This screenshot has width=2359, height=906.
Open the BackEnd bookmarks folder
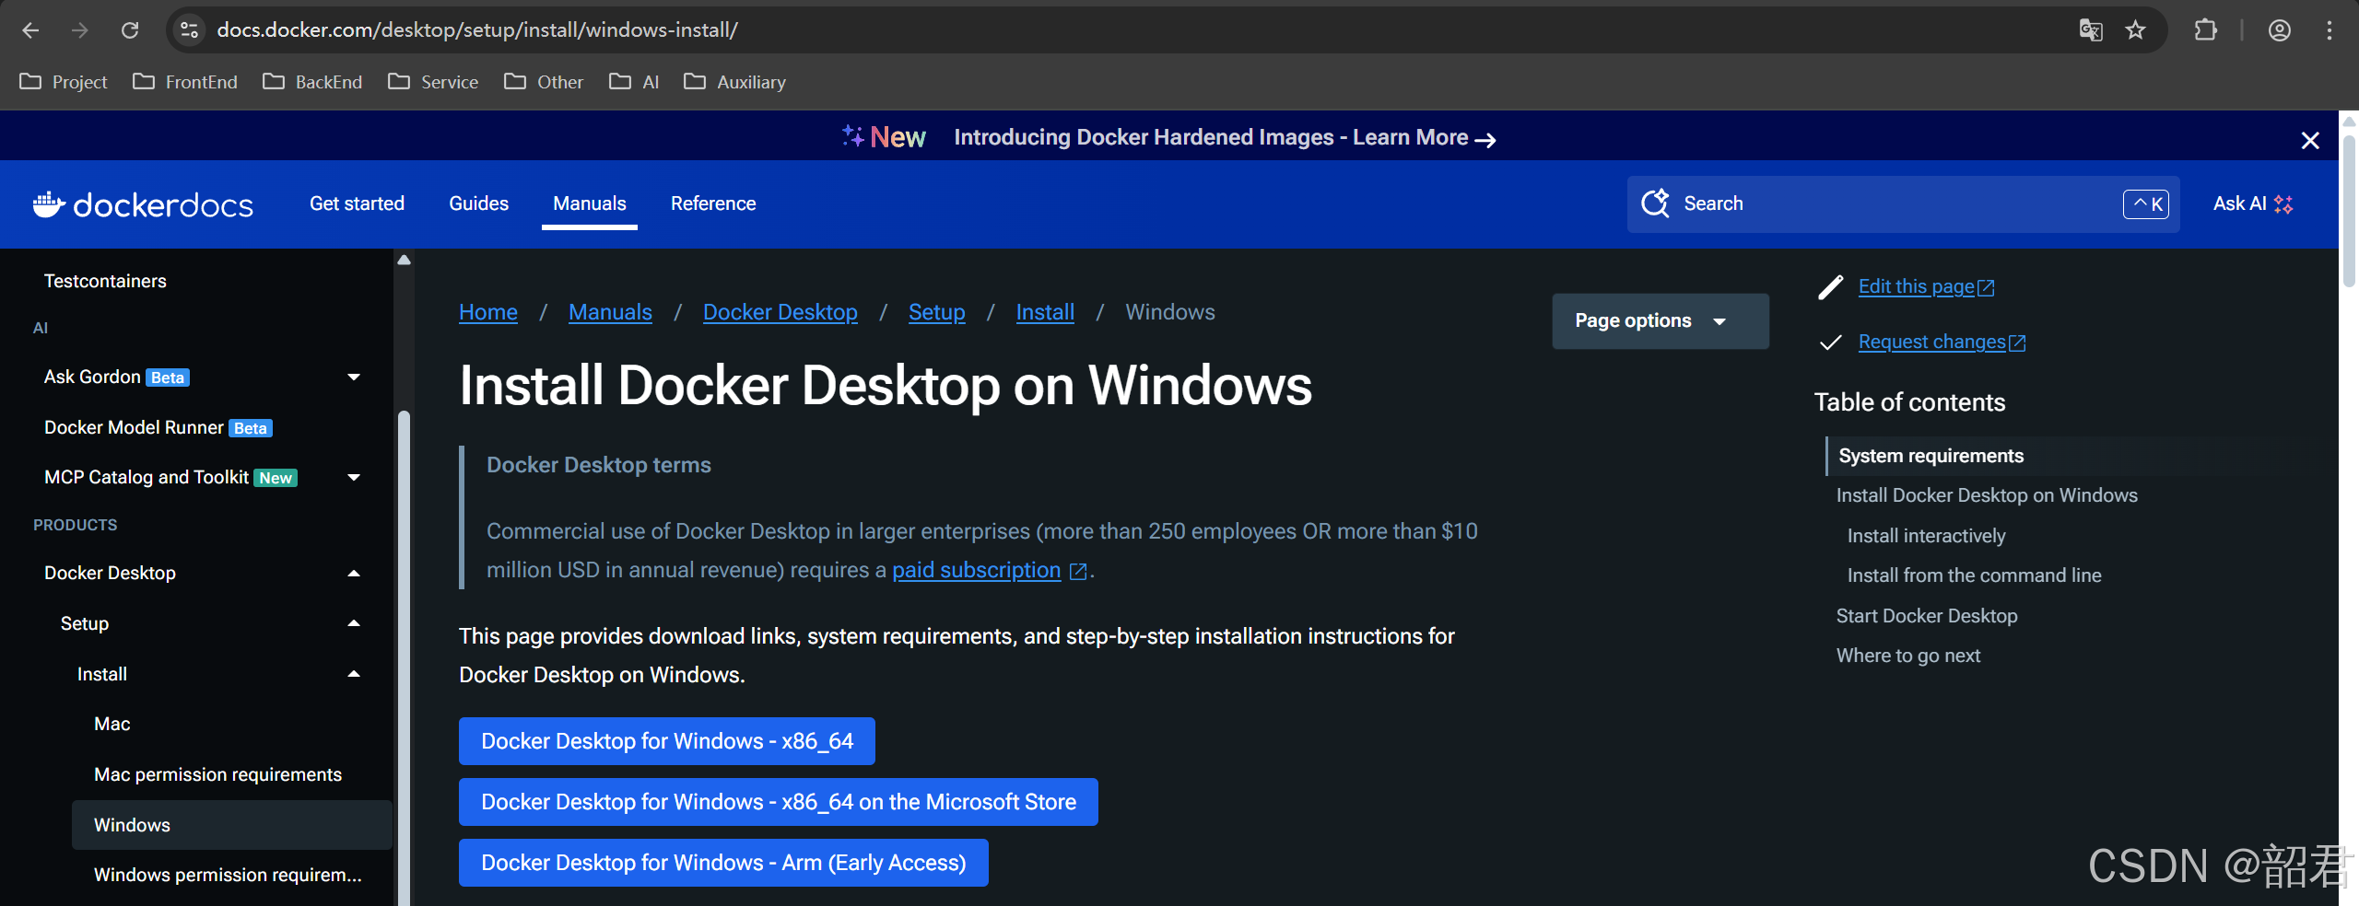coord(312,82)
